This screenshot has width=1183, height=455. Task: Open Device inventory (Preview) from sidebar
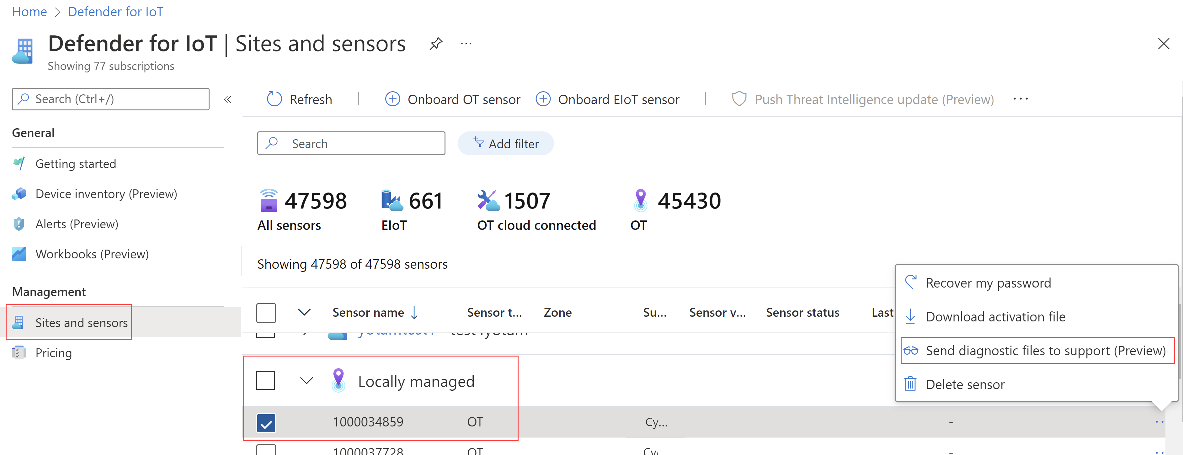coord(106,194)
